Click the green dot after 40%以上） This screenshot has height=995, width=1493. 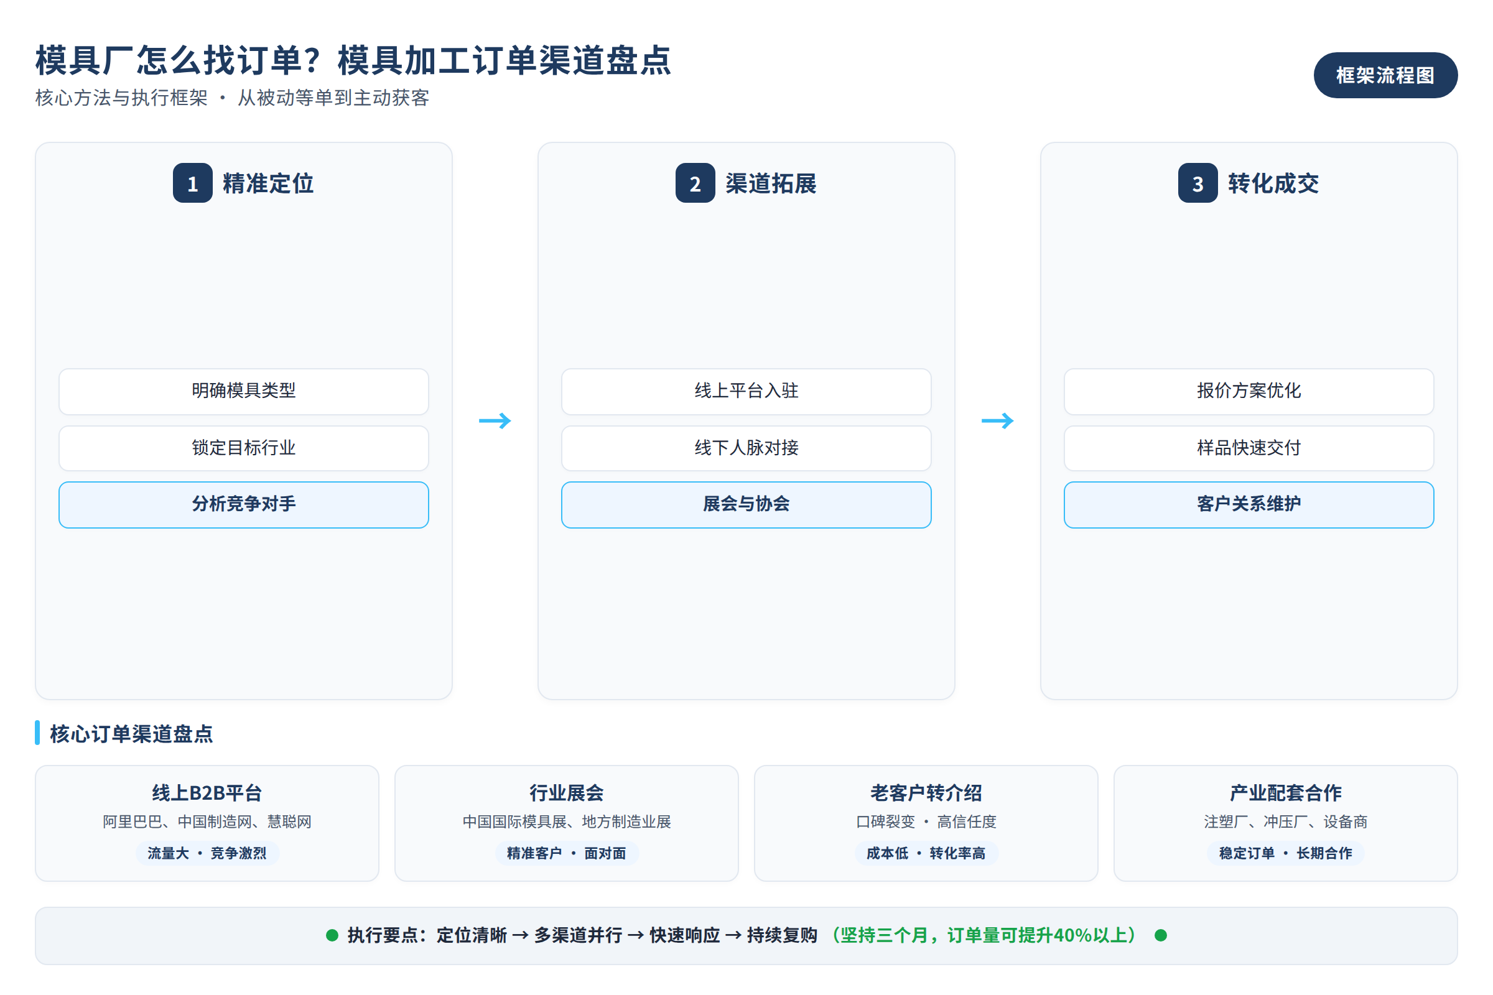click(1161, 935)
